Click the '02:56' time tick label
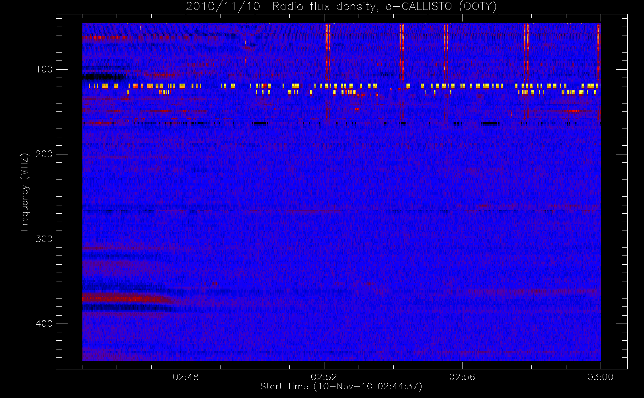Viewport: 644px width, 398px height. click(462, 377)
